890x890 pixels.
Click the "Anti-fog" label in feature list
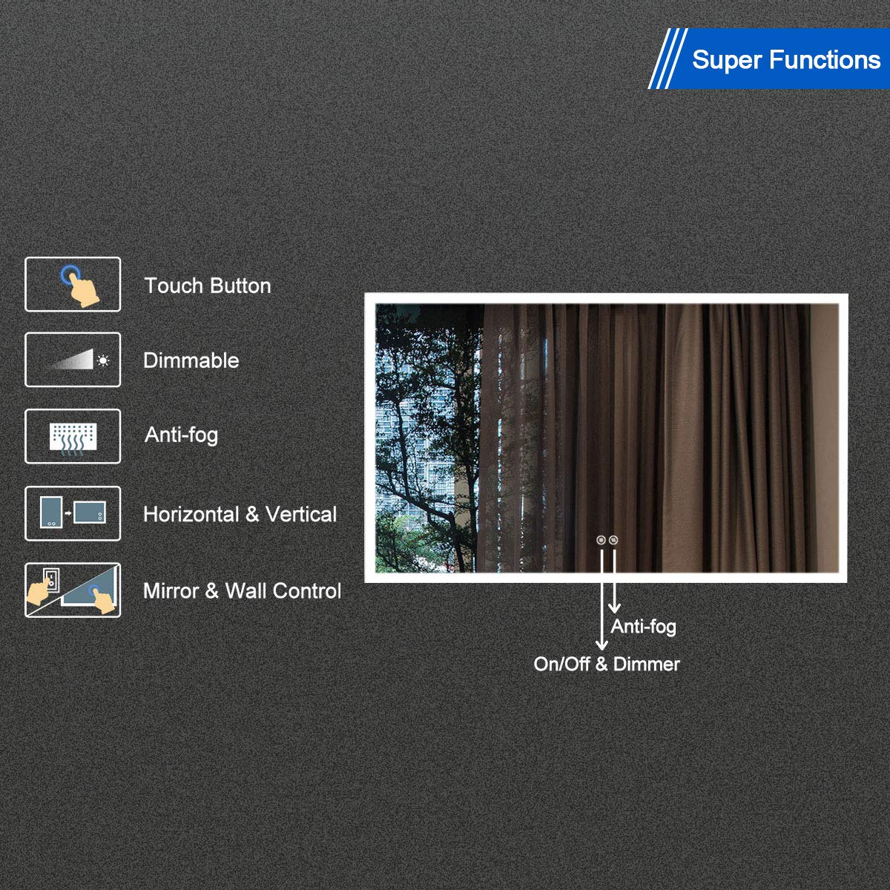click(181, 435)
